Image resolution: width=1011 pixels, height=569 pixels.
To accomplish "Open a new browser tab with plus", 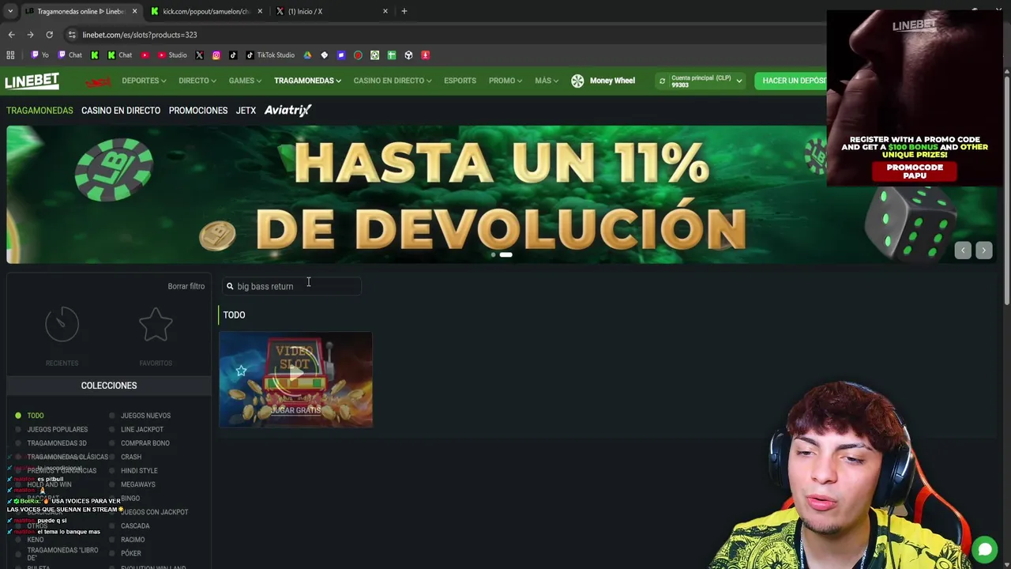I will (x=404, y=11).
